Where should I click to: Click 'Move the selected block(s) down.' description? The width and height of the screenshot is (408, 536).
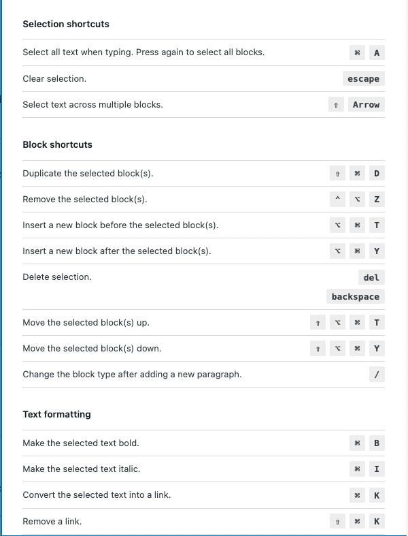(x=92, y=349)
